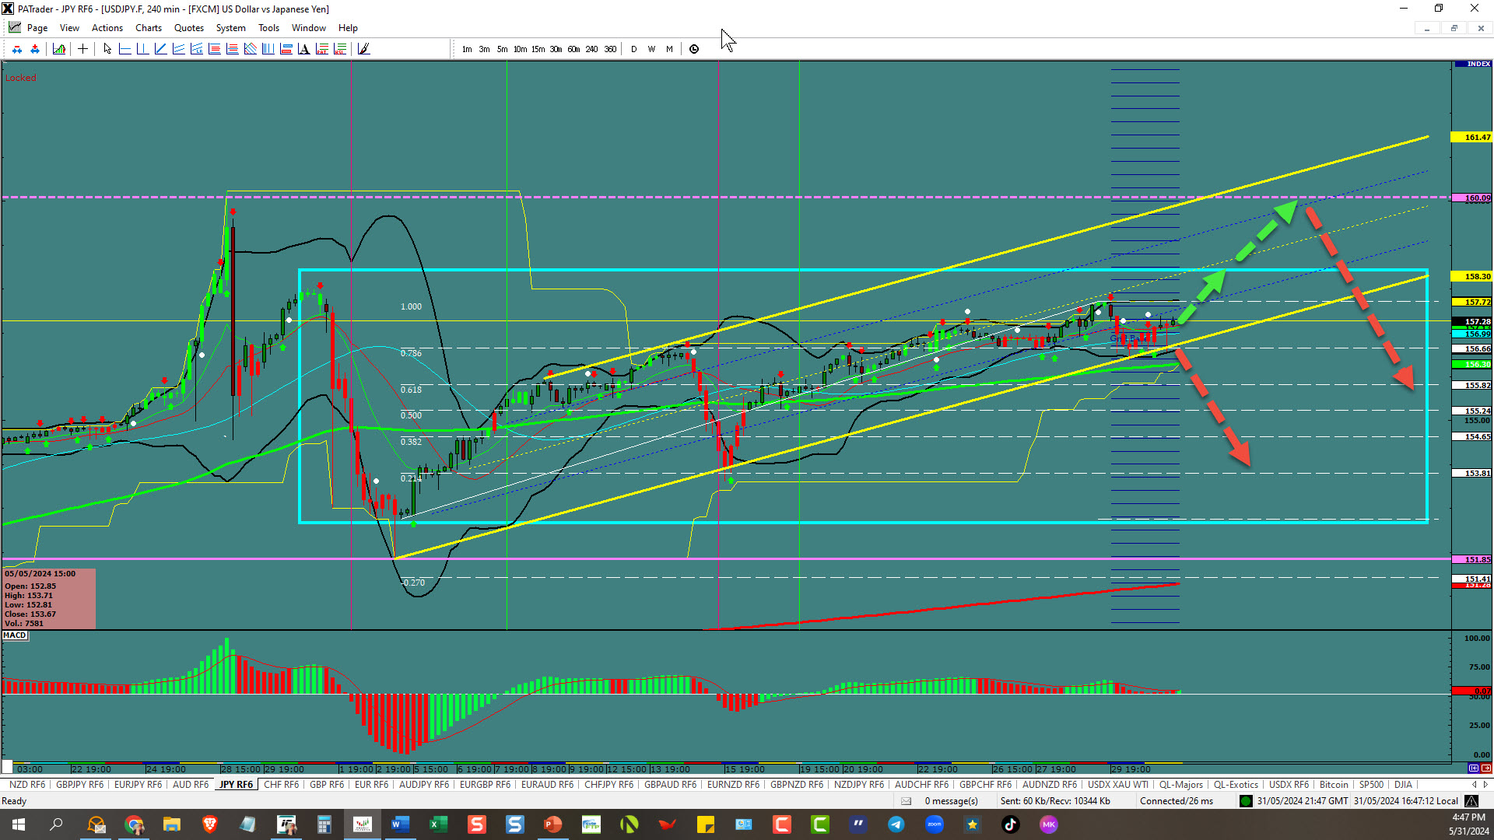Toggle the Daily timeframe button
This screenshot has width=1494, height=840.
[633, 49]
